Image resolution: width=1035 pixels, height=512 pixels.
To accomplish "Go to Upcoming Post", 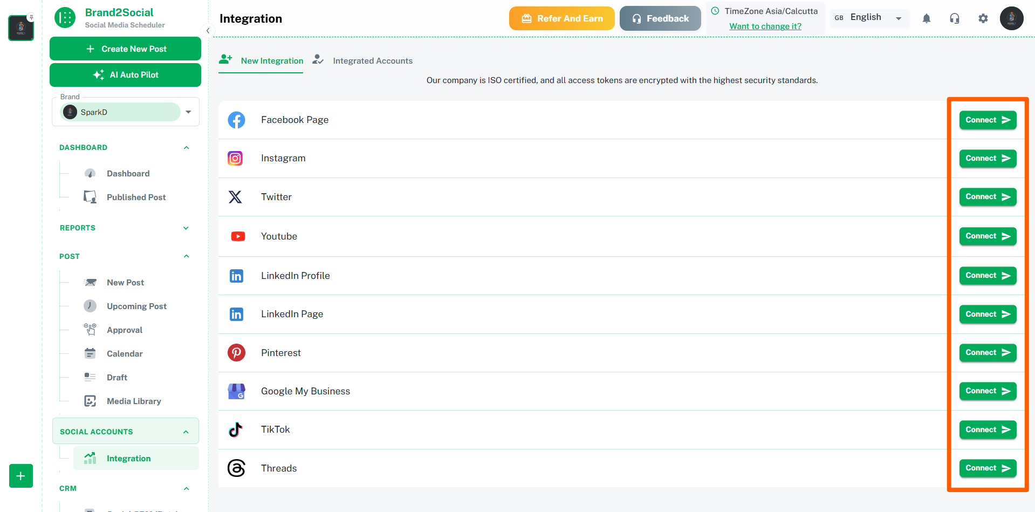I will tap(136, 306).
